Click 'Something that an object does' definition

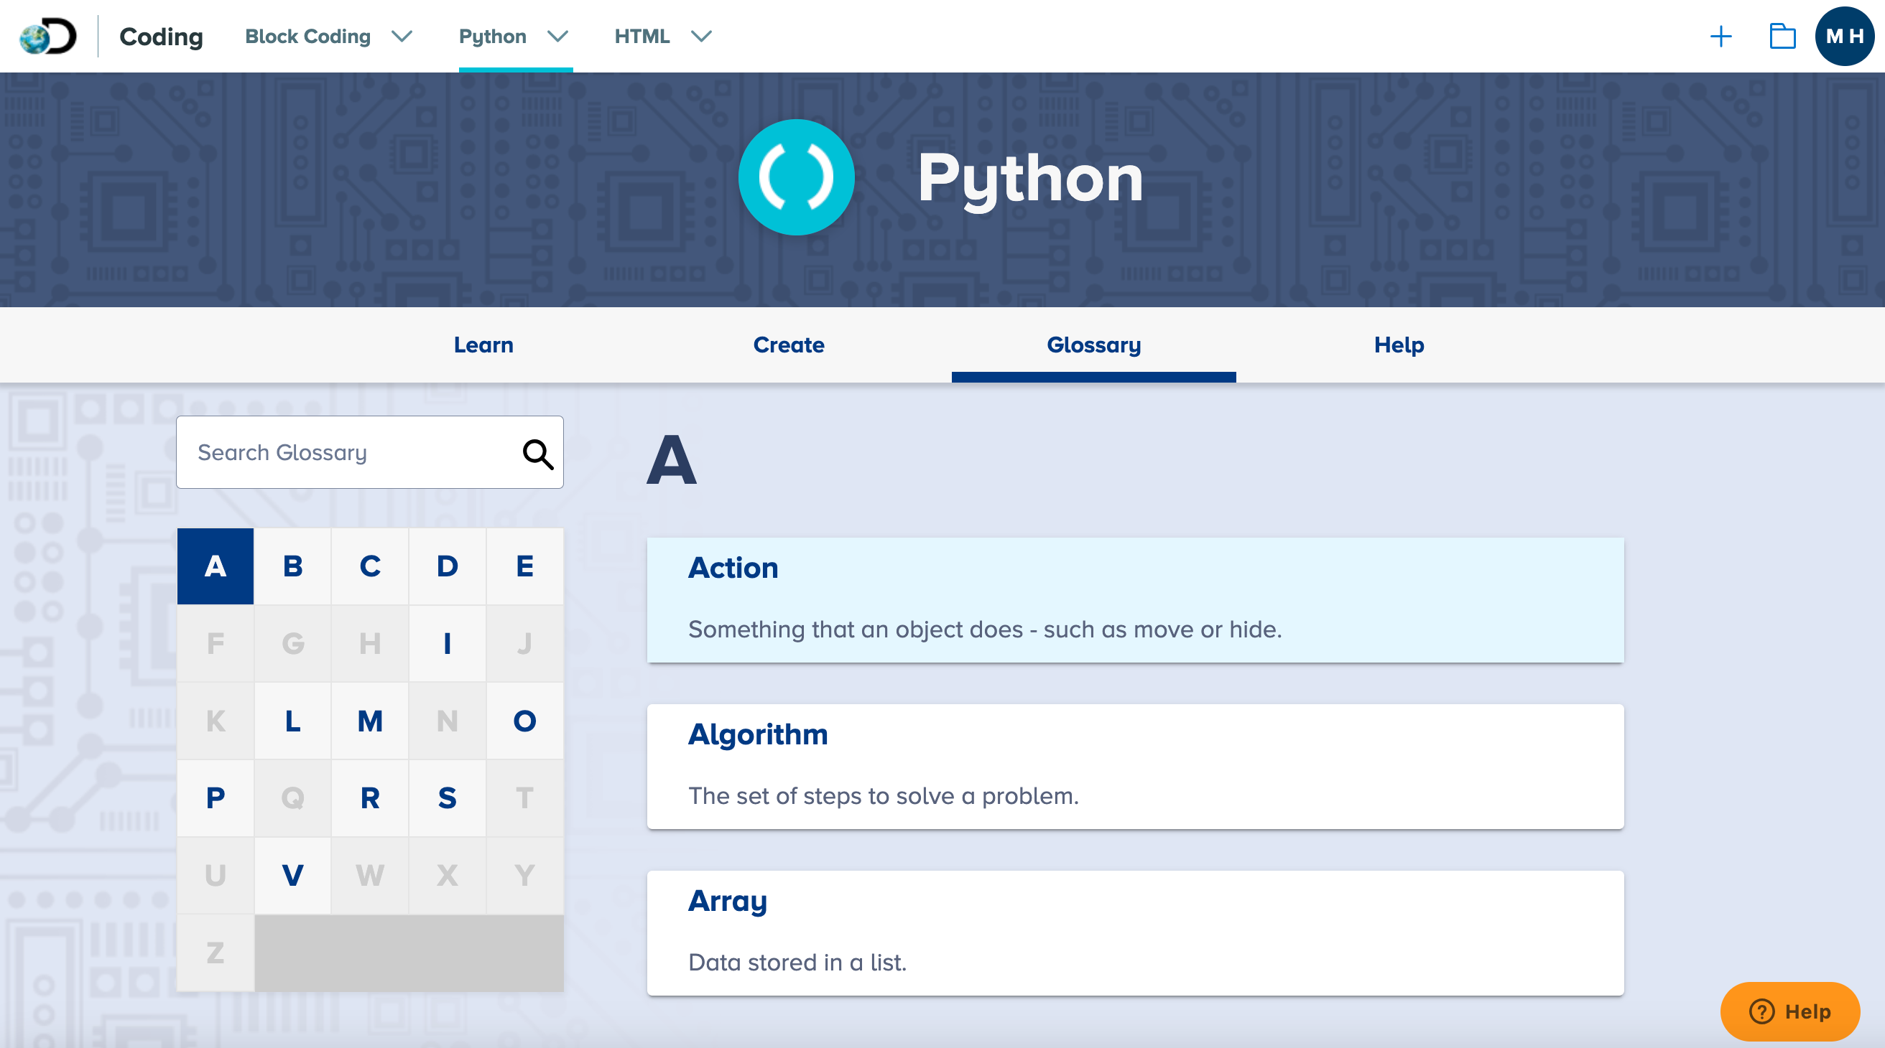(985, 630)
